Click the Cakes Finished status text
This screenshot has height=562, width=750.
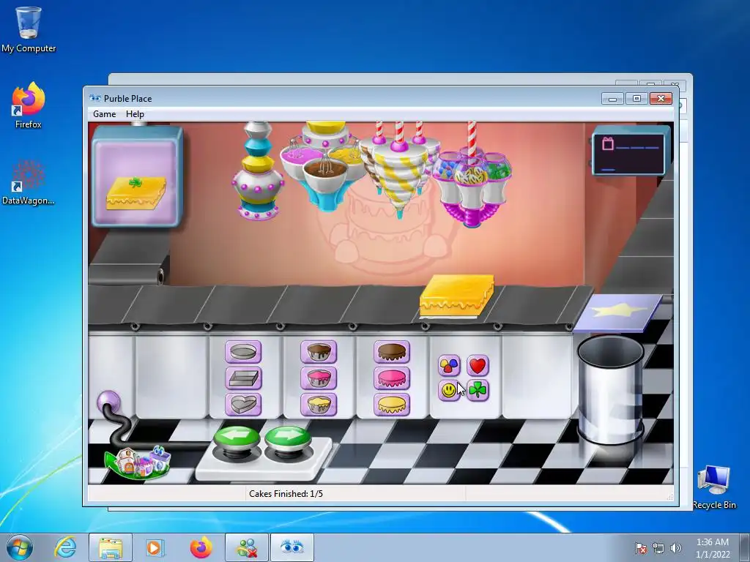[286, 494]
